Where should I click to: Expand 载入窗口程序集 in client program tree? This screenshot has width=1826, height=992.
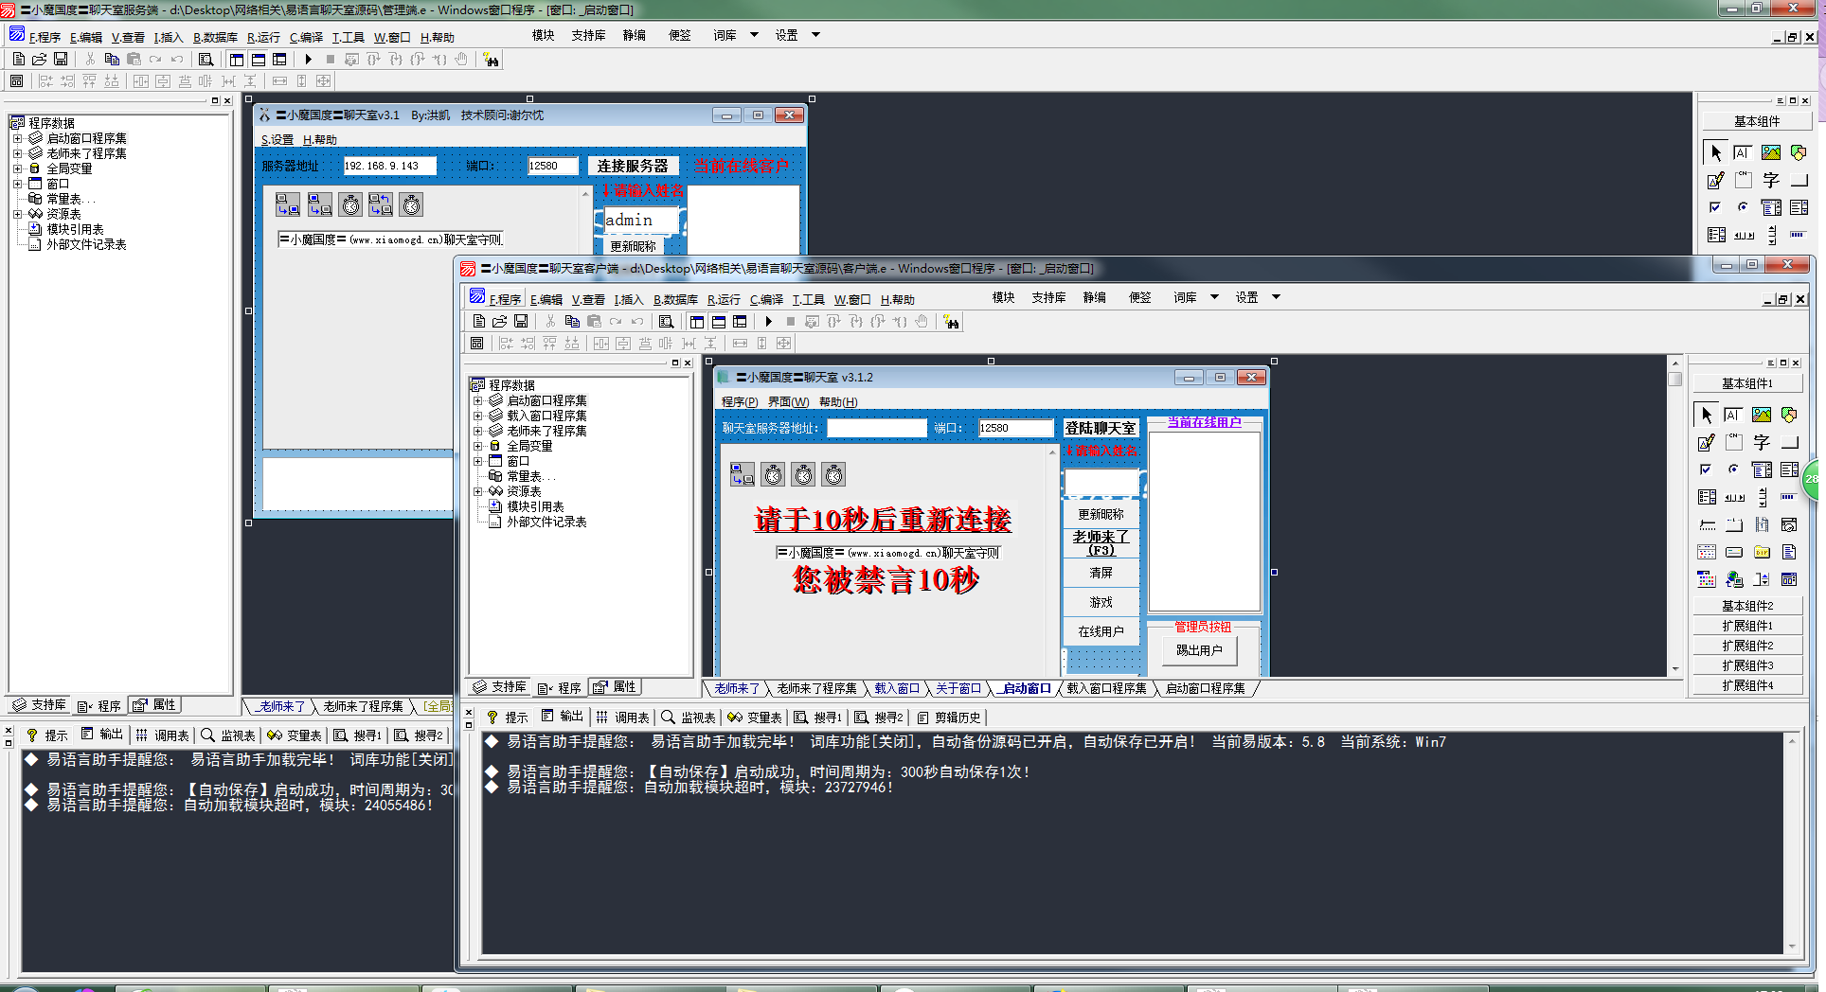click(478, 416)
